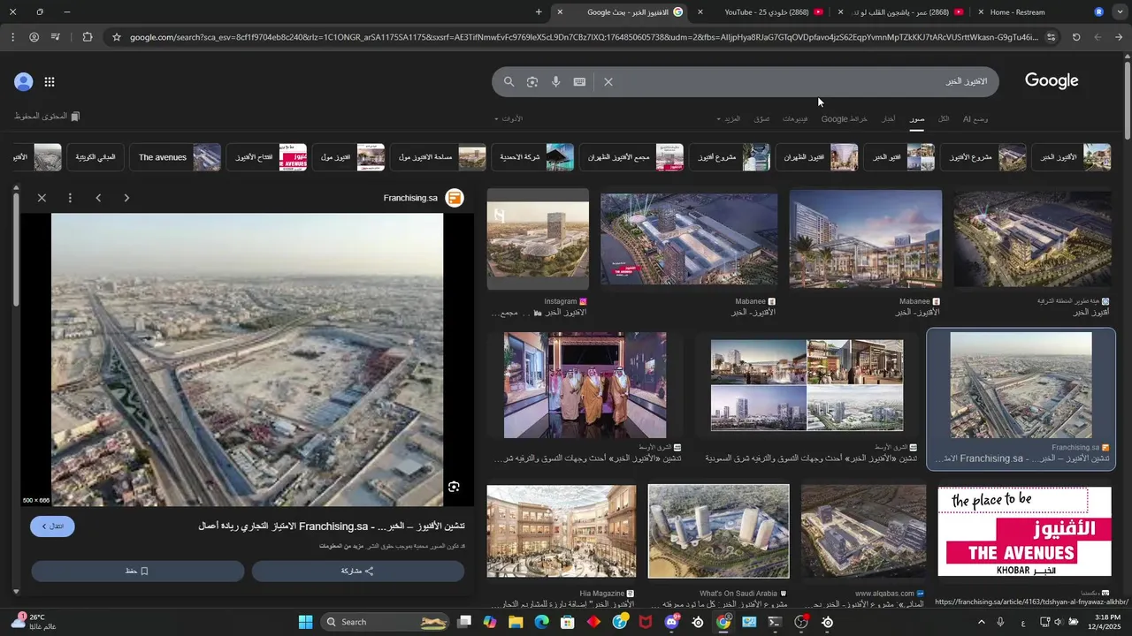Select شركة الاحمدية filter chip
Screen dimensions: 1132x636
click(534, 157)
